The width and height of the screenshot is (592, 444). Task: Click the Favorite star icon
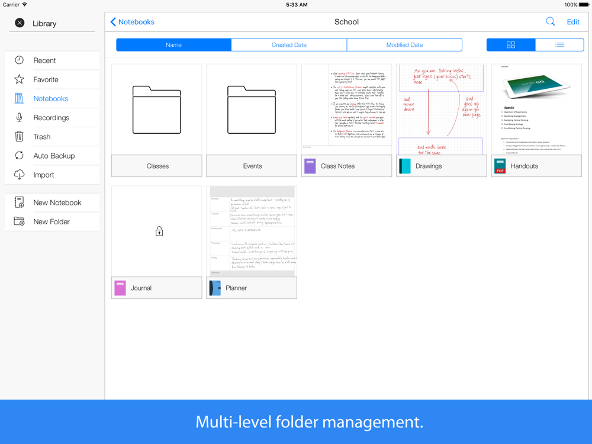[20, 79]
